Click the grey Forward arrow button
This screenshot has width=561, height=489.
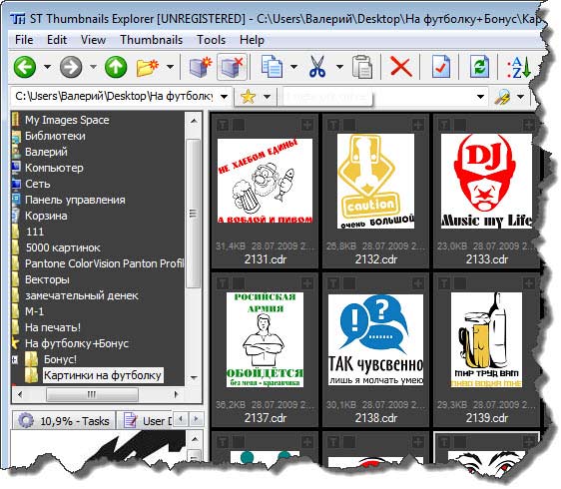click(71, 67)
